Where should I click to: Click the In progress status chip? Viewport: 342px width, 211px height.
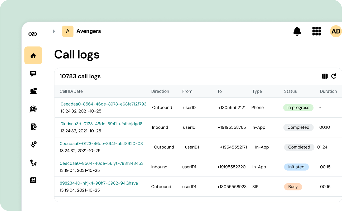pyautogui.click(x=298, y=108)
